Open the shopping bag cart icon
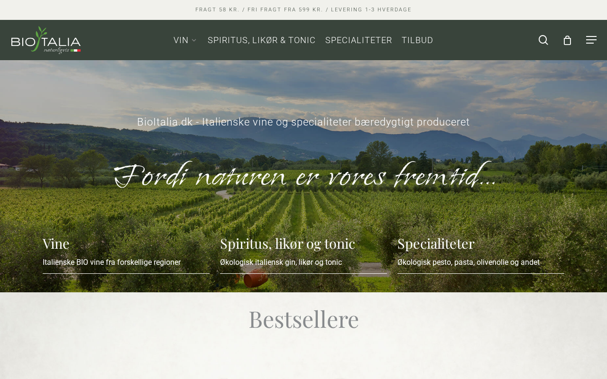Image resolution: width=607 pixels, height=379 pixels. click(x=567, y=40)
